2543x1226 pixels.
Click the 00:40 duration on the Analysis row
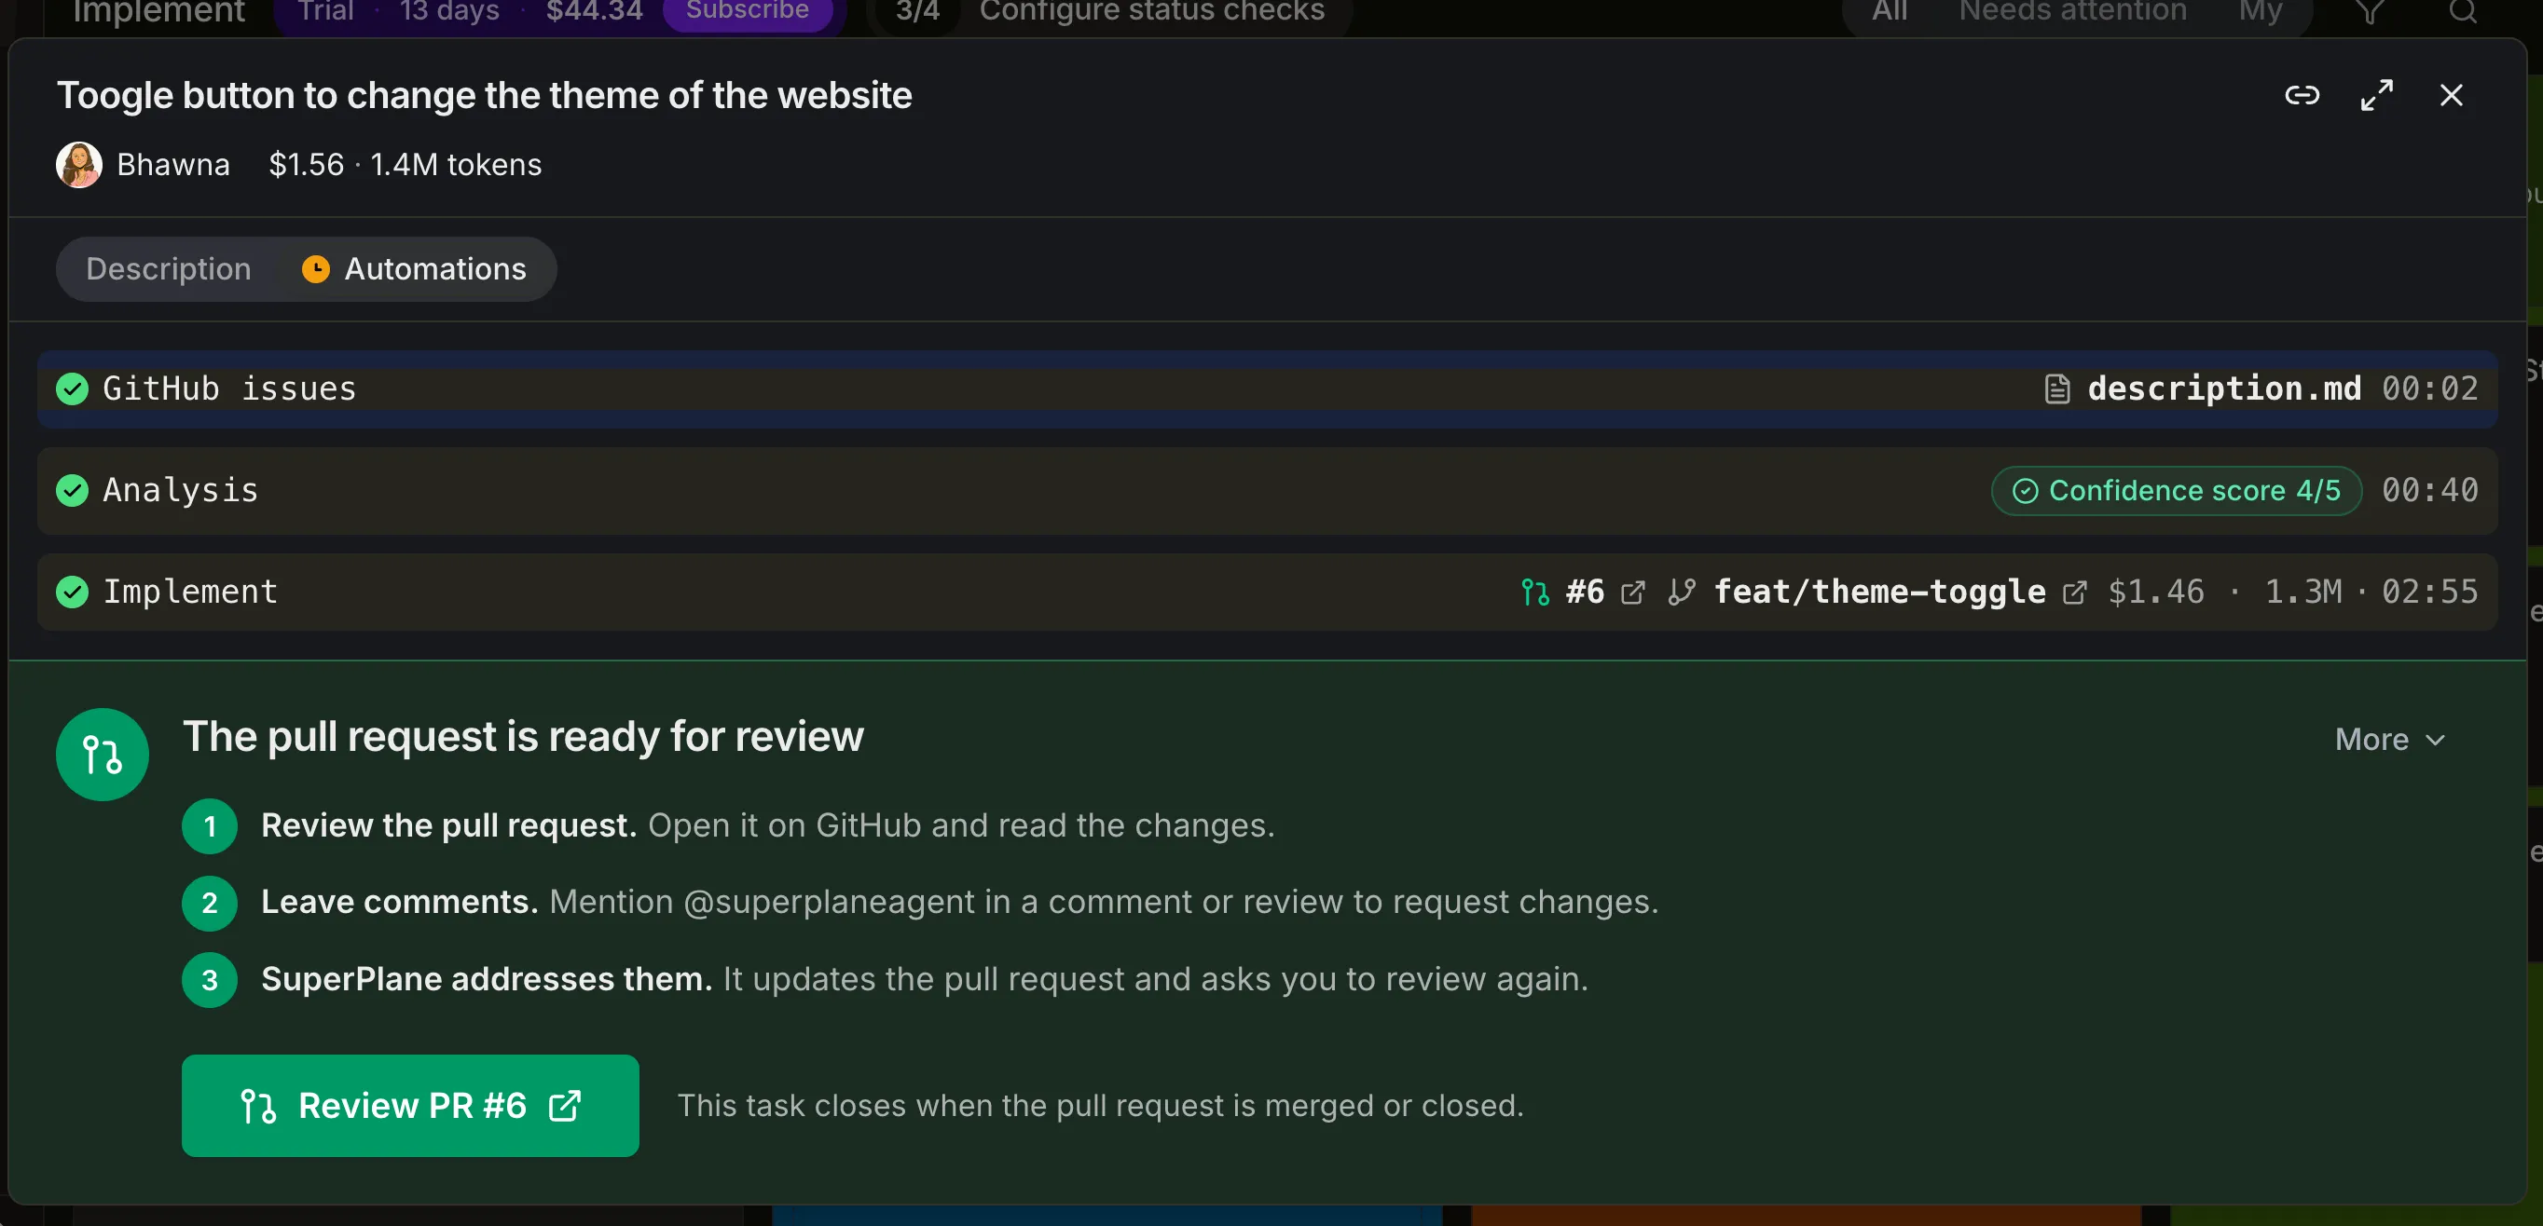tap(2429, 490)
